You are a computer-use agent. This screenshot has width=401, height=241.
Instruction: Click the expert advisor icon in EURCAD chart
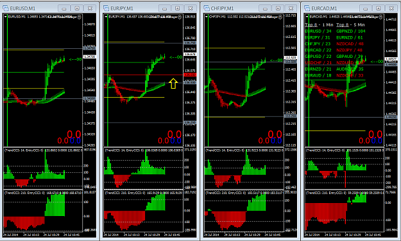pos(381,17)
